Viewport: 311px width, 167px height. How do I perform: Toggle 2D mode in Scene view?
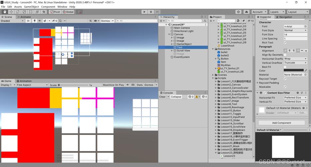tap(28, 21)
